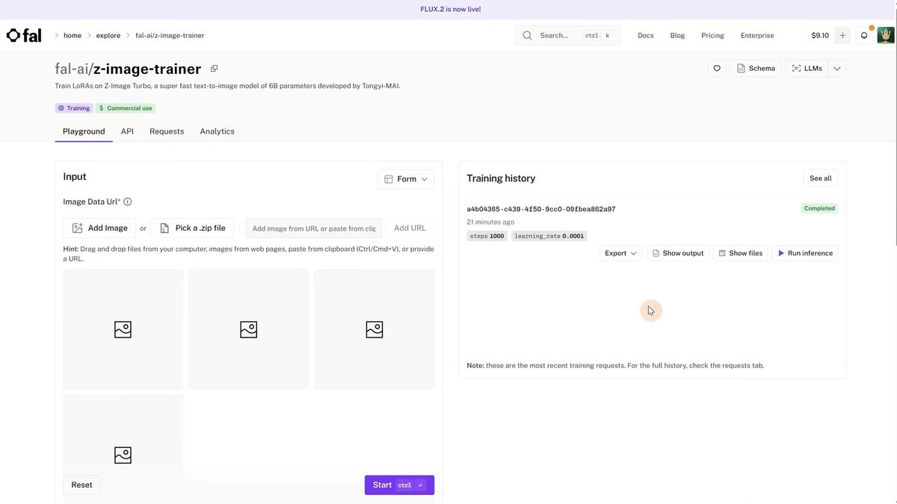Image resolution: width=897 pixels, height=504 pixels.
Task: Click the fal-ai/z-image-trainer breadcrumb
Action: 170,35
